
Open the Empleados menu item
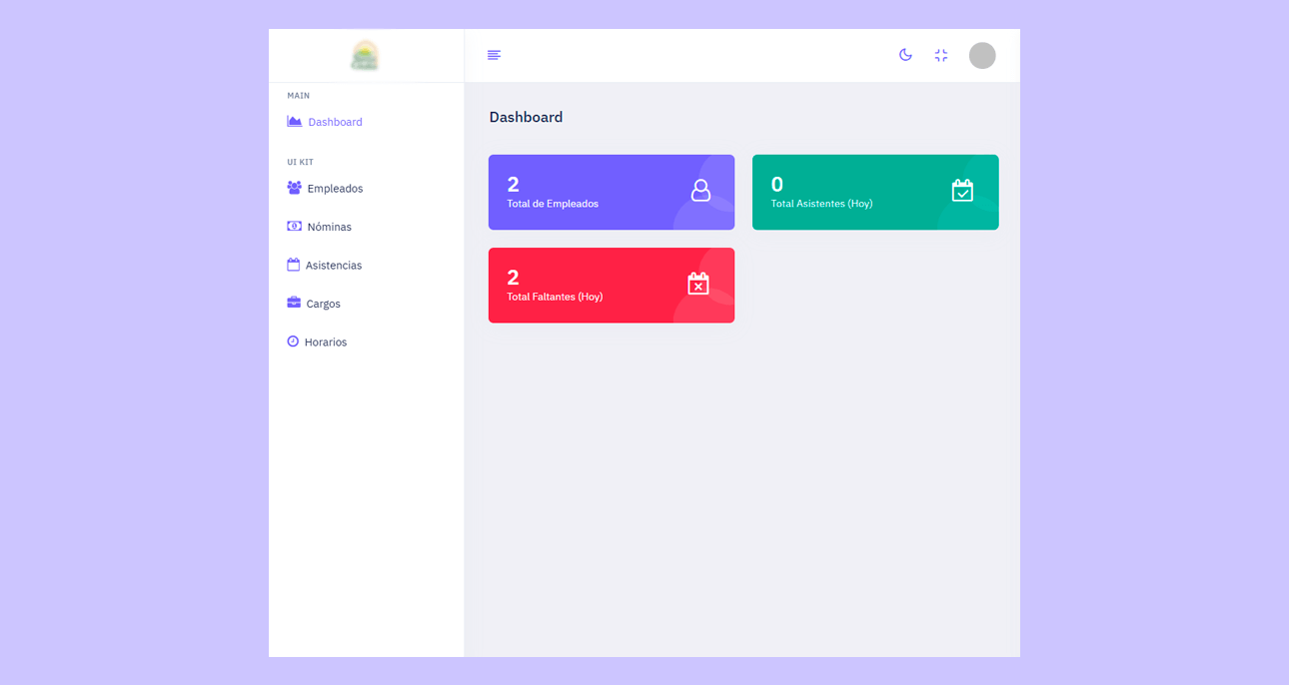tap(335, 189)
